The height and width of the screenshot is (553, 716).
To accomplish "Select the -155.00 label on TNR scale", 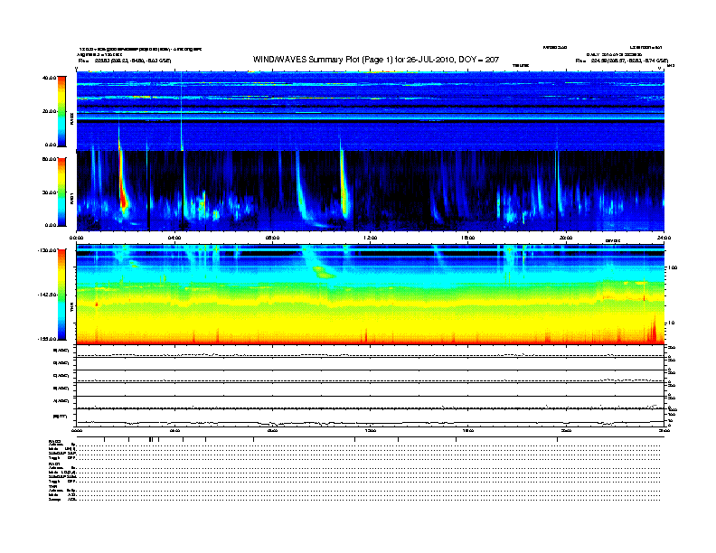I will tap(47, 339).
